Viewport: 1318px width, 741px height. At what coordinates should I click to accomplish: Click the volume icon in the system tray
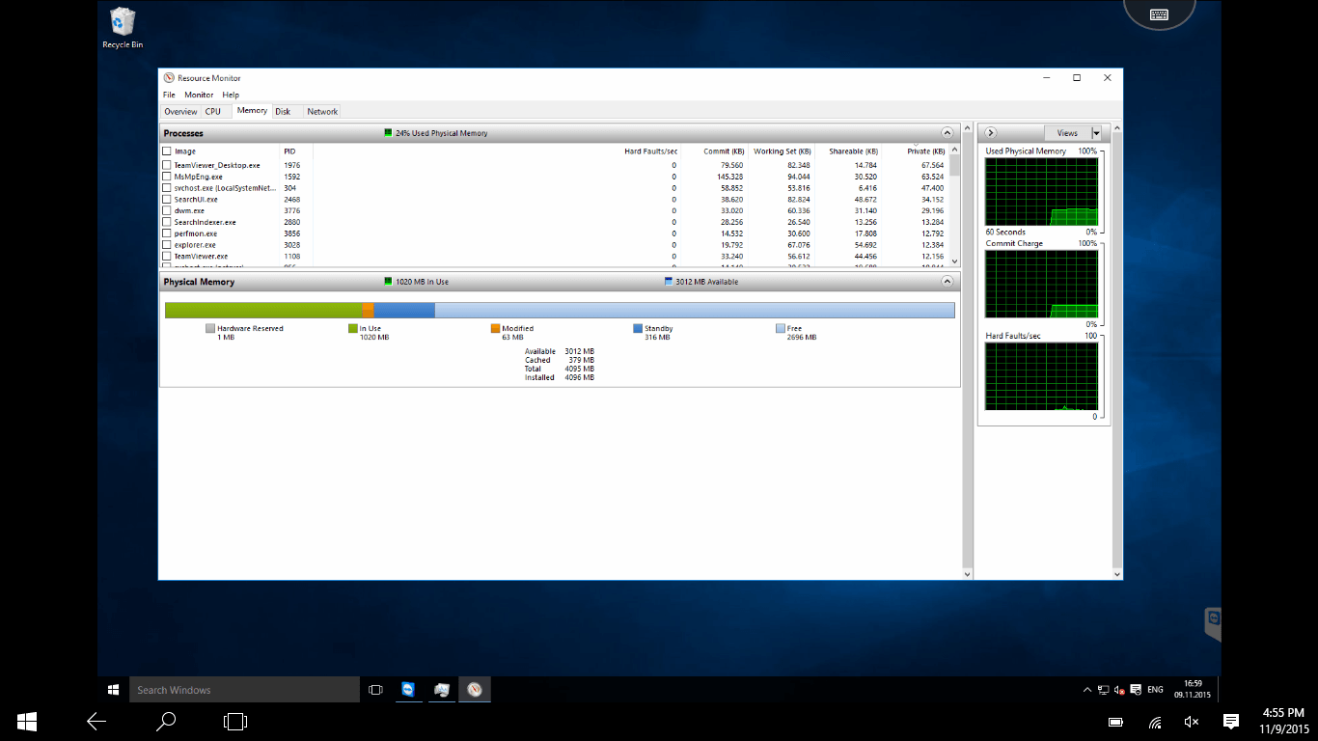1119,690
